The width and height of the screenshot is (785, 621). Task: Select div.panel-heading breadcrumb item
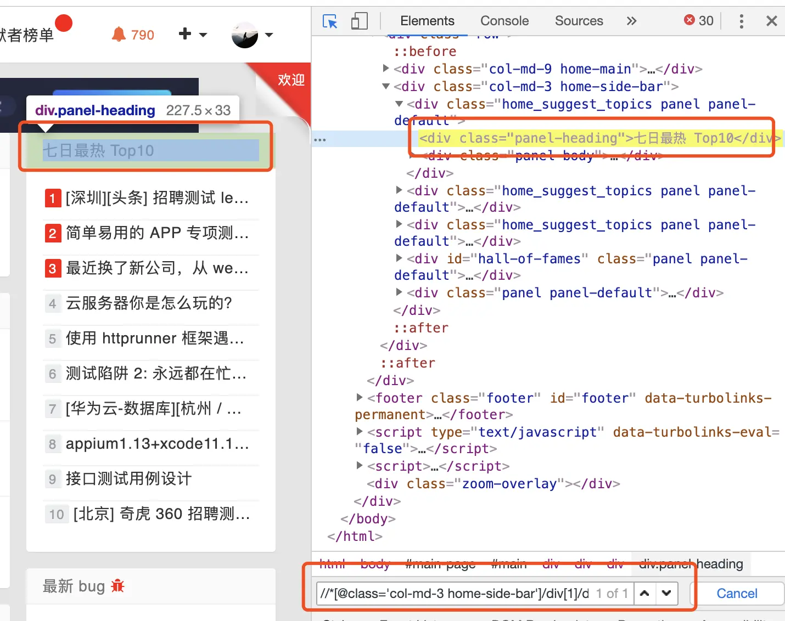point(691,564)
